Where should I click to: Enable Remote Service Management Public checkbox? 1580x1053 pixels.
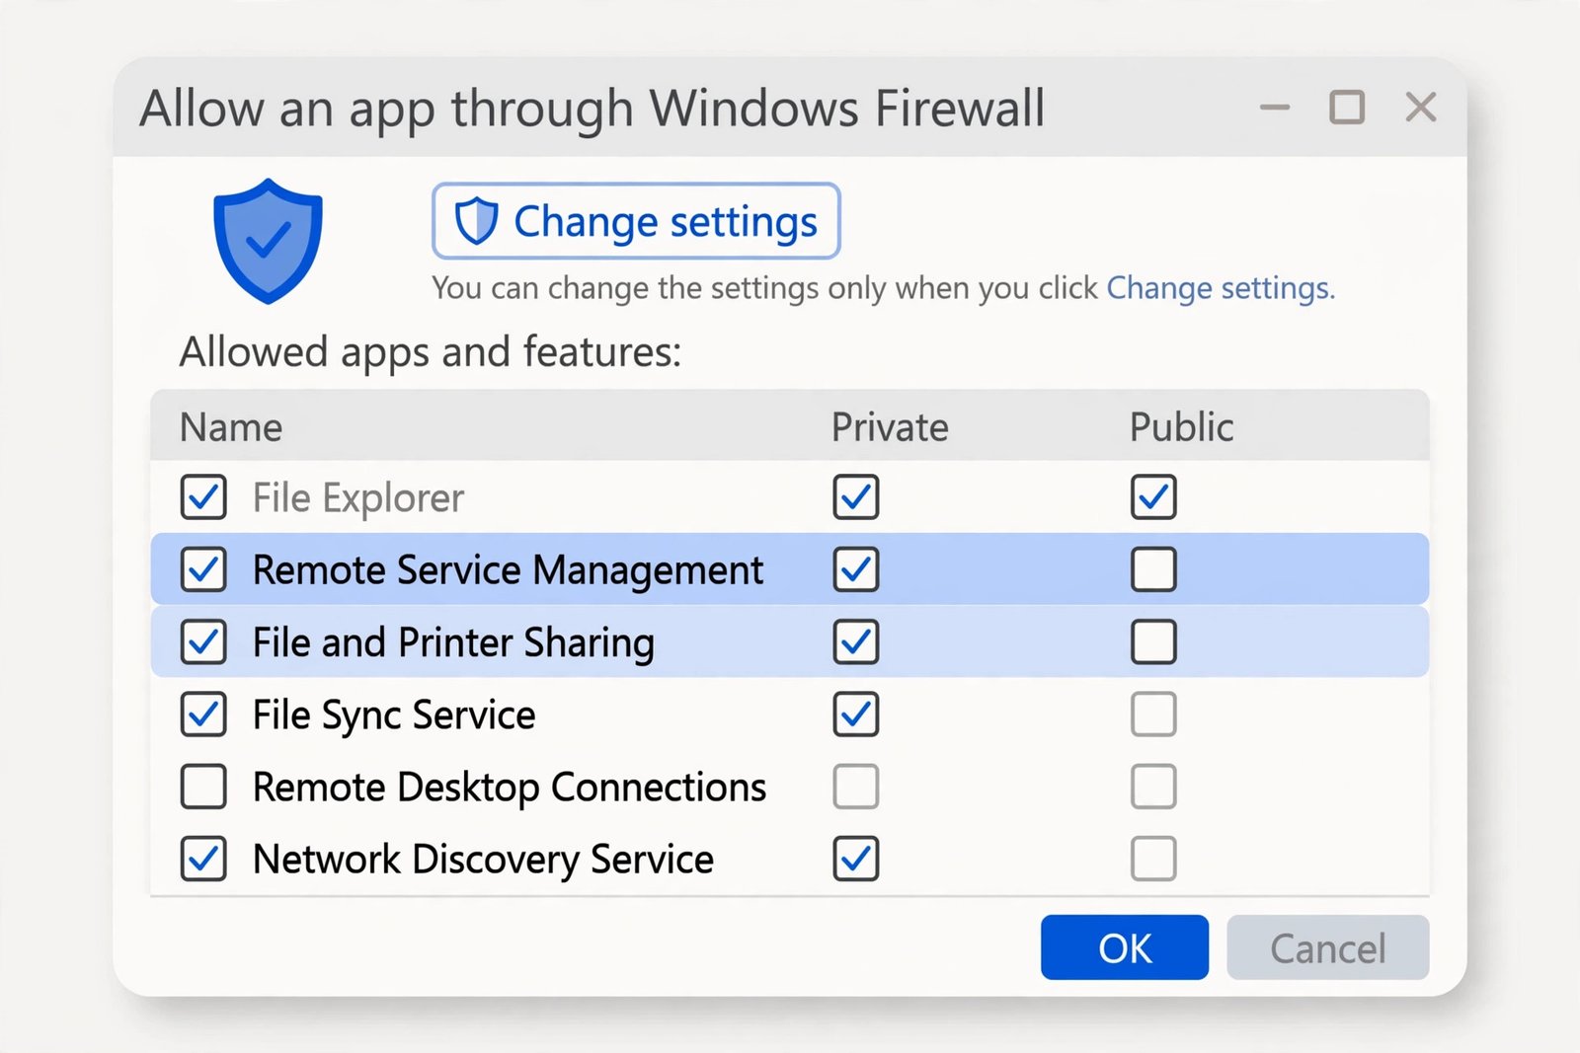click(1153, 569)
